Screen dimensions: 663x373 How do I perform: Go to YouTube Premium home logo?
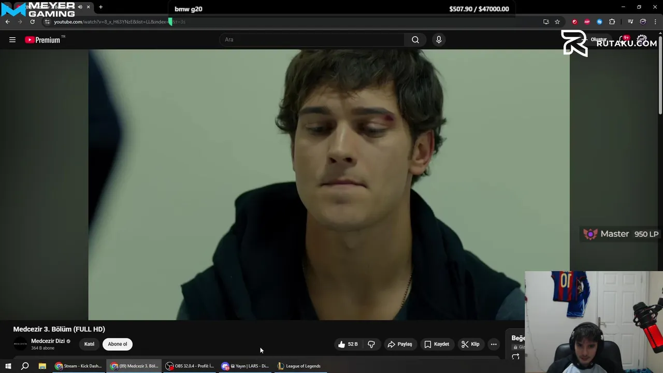42,40
